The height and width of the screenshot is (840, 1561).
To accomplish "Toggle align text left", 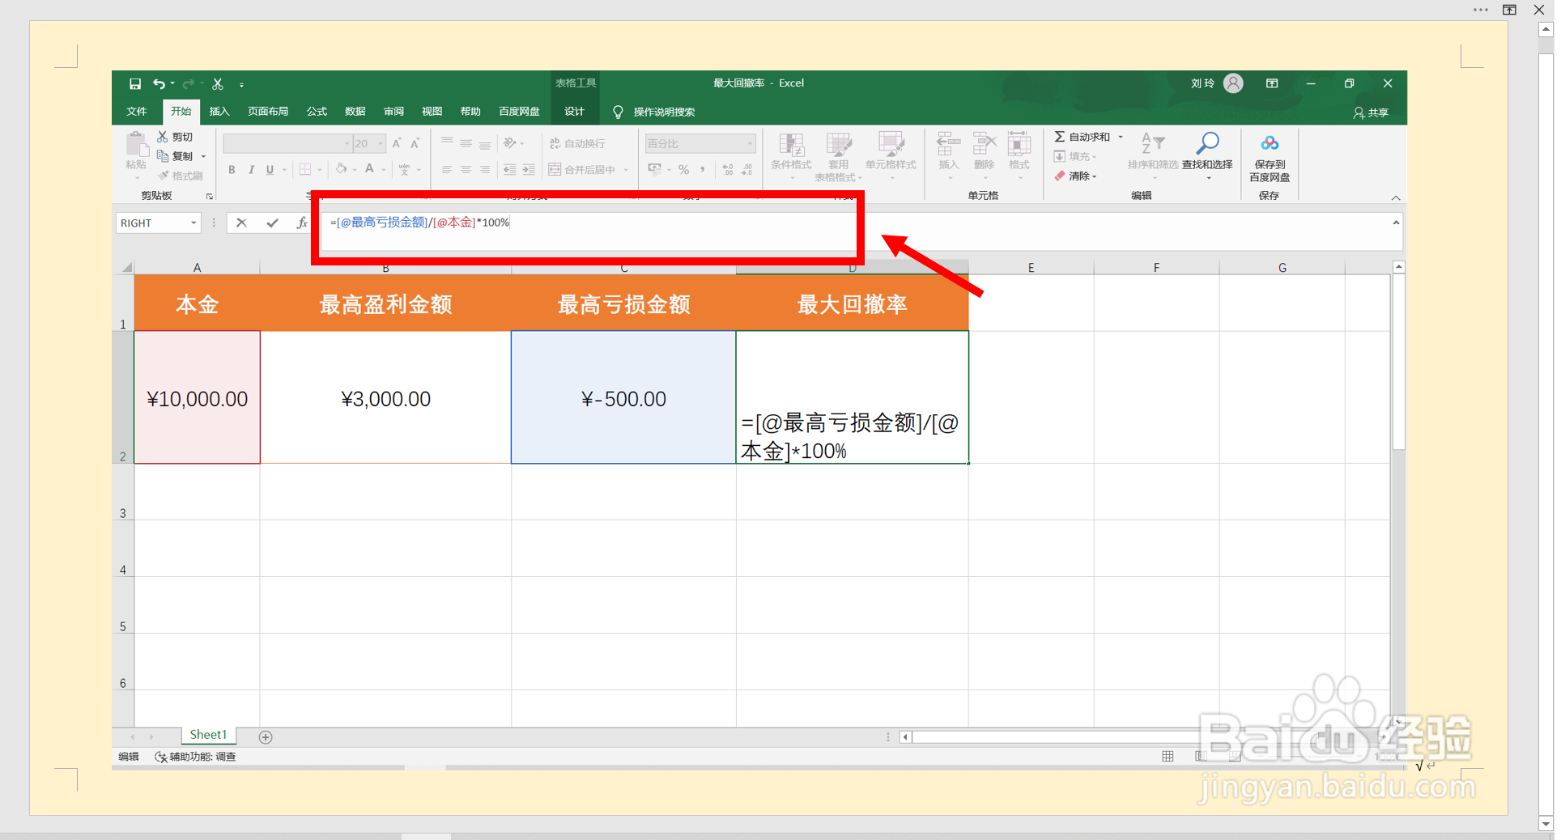I will 447,170.
